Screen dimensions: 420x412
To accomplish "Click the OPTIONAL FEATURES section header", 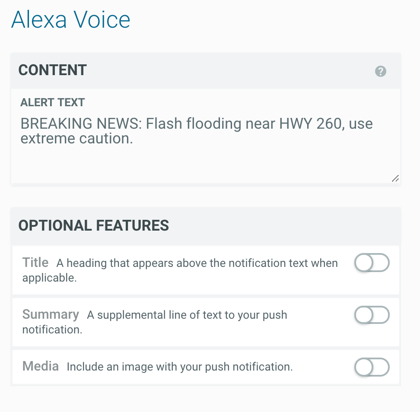I will pos(93,225).
